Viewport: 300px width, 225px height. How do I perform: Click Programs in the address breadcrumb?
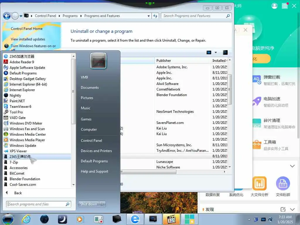pyautogui.click(x=70, y=16)
